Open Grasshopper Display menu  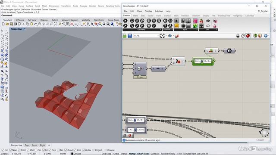click(148, 11)
